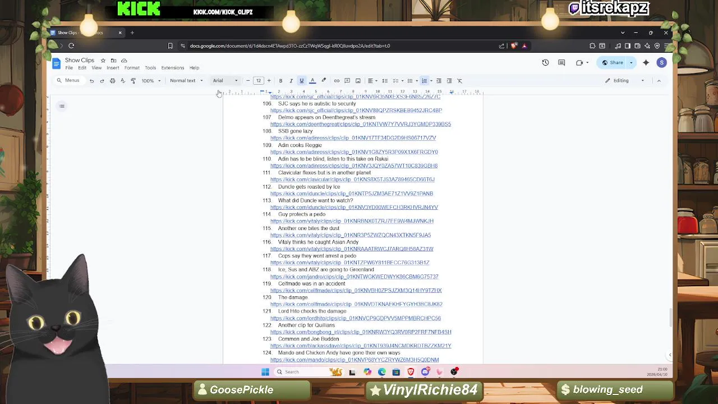This screenshot has width=718, height=404.
Task: Open the File menu
Action: tap(69, 68)
